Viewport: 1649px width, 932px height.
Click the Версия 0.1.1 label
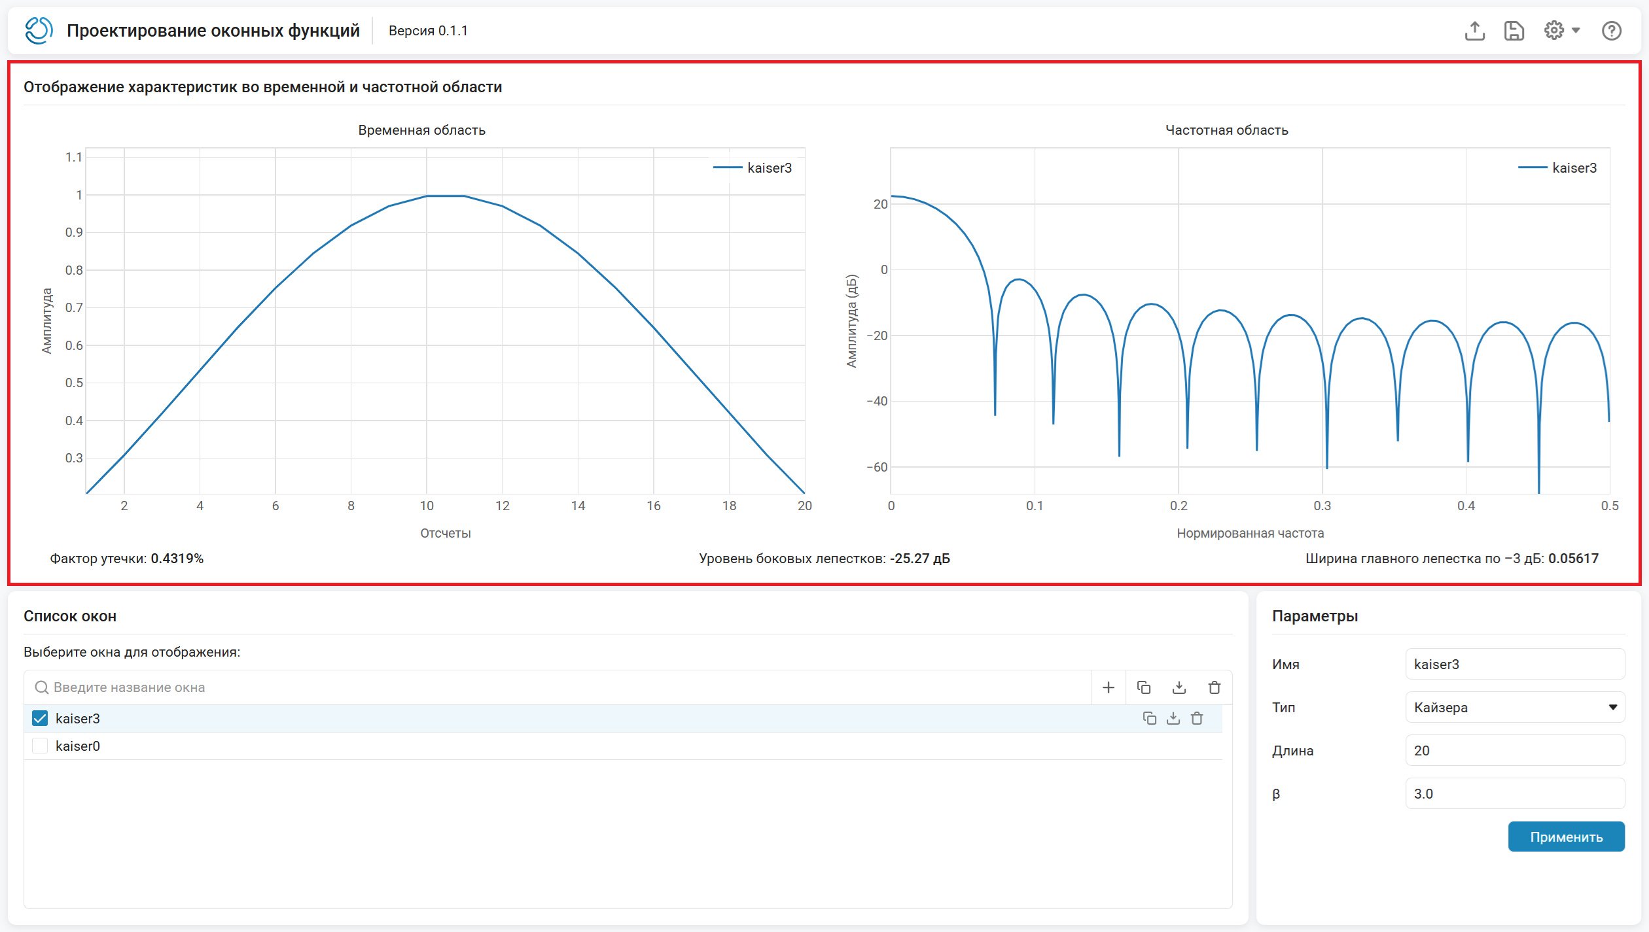tap(428, 31)
